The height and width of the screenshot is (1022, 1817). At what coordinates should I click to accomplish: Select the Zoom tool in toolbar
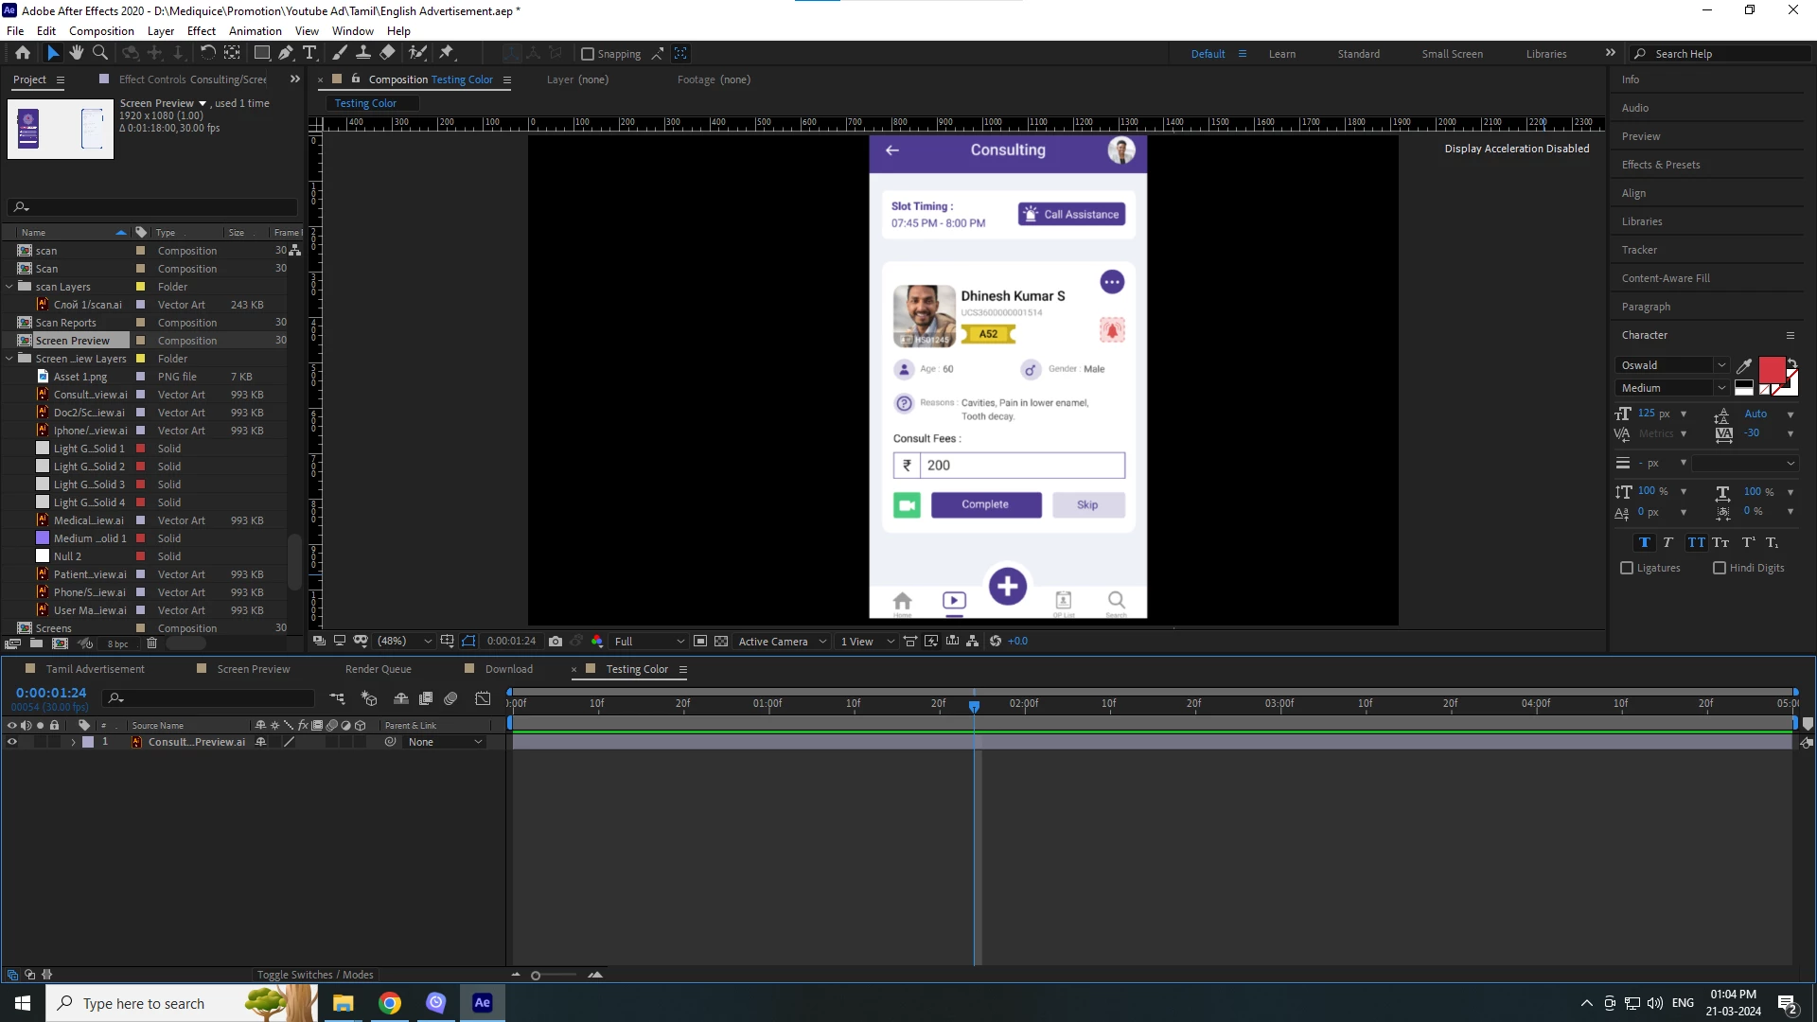(x=100, y=53)
